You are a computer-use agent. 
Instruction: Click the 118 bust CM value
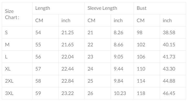tap(141, 93)
